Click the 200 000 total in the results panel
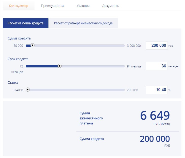The image size is (185, 158). point(155,139)
